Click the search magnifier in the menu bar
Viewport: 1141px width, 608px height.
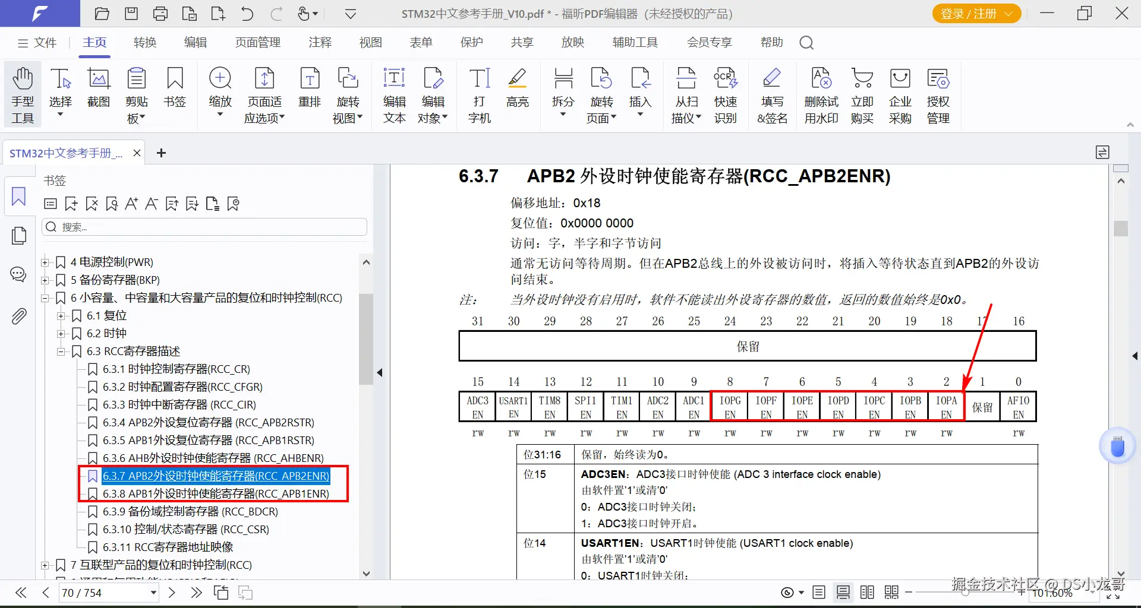[x=806, y=43]
